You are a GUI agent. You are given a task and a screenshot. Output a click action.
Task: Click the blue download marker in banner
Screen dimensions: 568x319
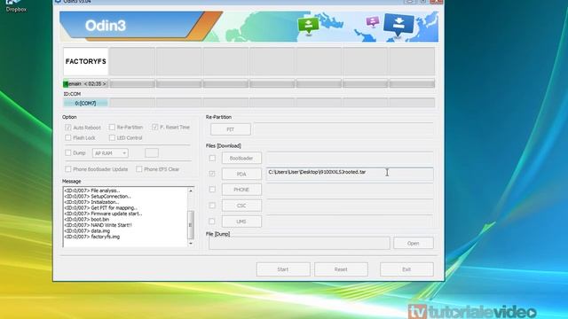click(398, 25)
